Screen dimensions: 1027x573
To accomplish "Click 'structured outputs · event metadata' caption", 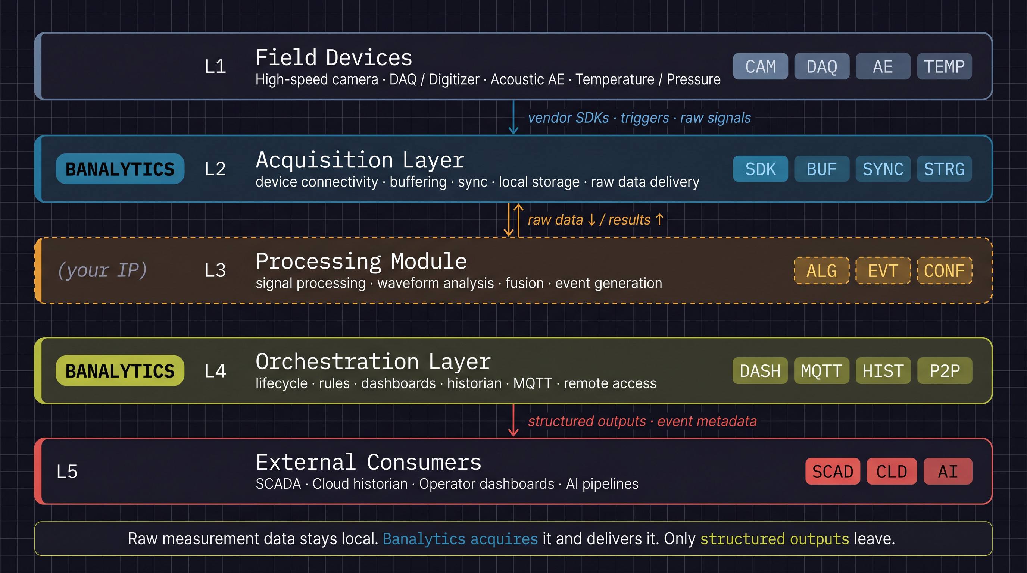I will point(642,421).
